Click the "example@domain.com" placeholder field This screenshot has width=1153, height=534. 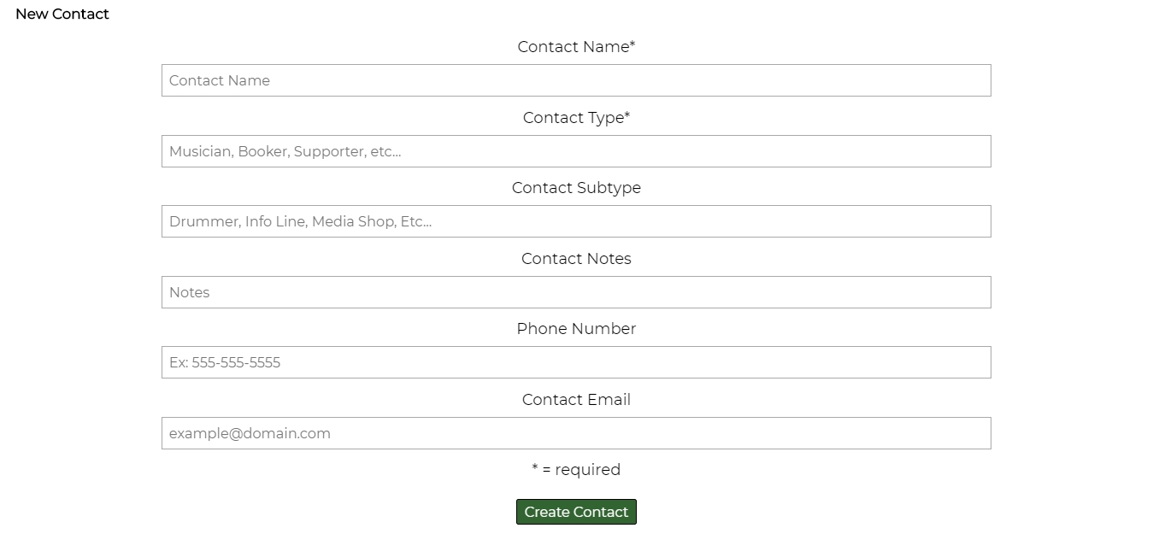pos(576,433)
